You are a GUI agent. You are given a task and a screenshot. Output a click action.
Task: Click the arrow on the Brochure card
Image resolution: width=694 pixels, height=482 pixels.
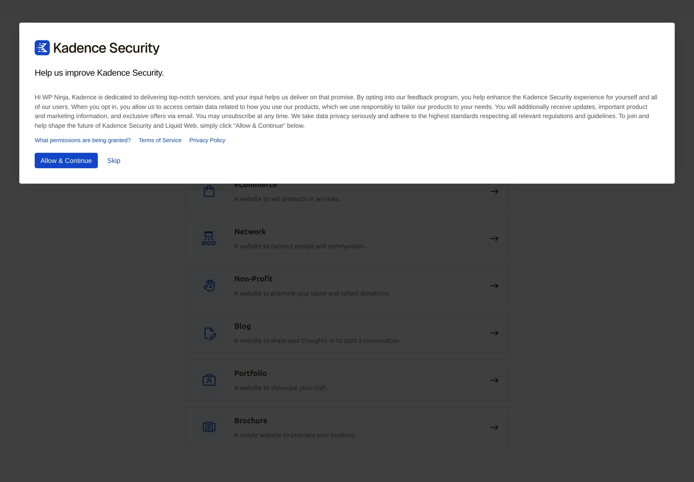[494, 427]
